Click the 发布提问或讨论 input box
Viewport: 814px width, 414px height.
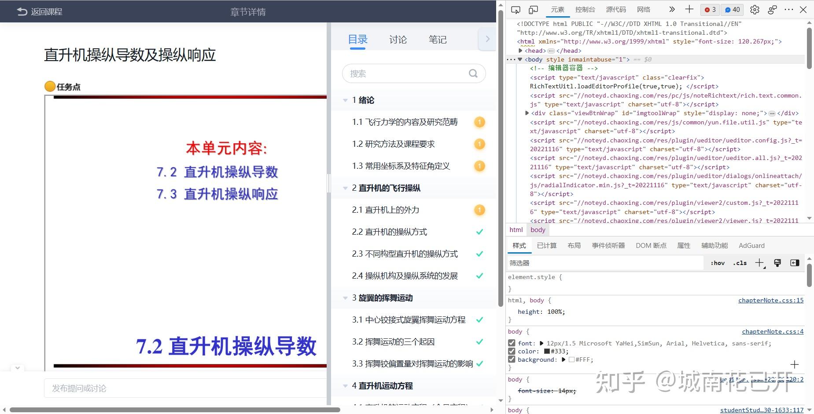point(185,388)
